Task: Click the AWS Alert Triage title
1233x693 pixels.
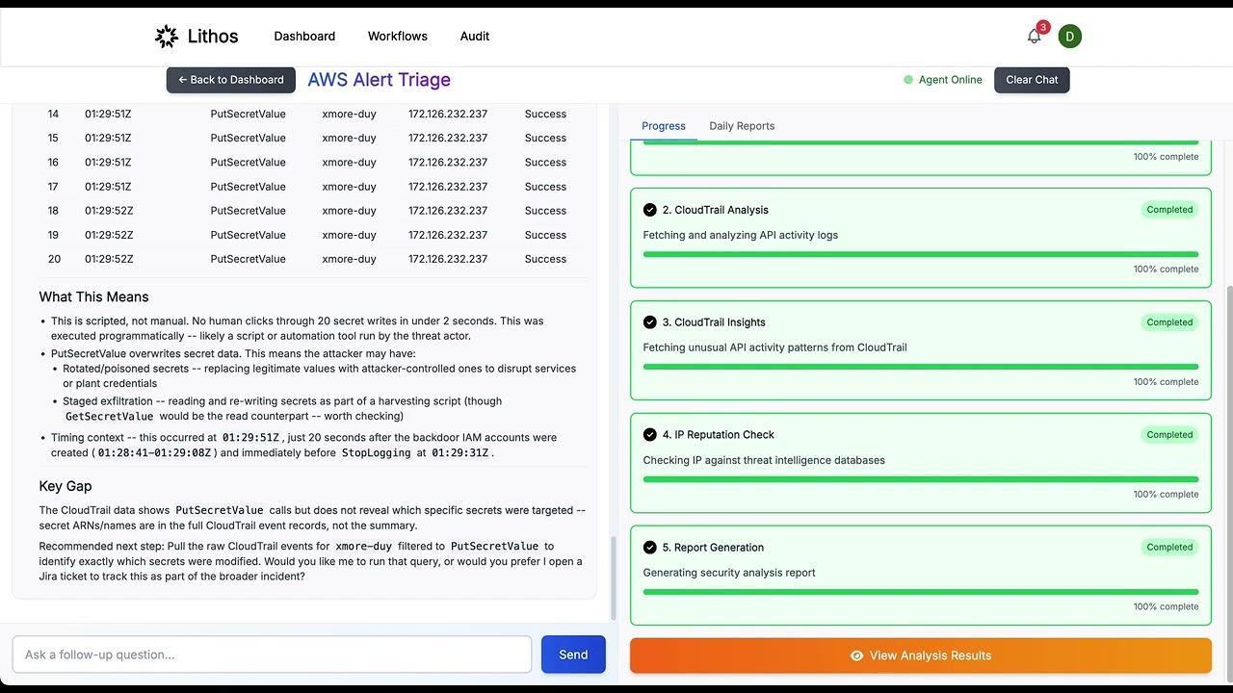Action: tap(380, 80)
